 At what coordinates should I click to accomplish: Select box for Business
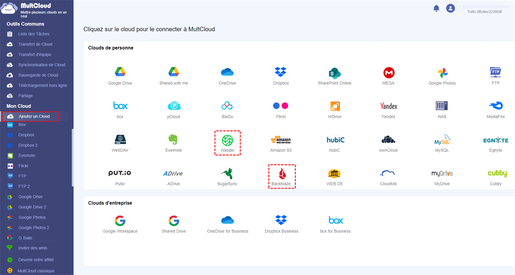tap(335, 224)
